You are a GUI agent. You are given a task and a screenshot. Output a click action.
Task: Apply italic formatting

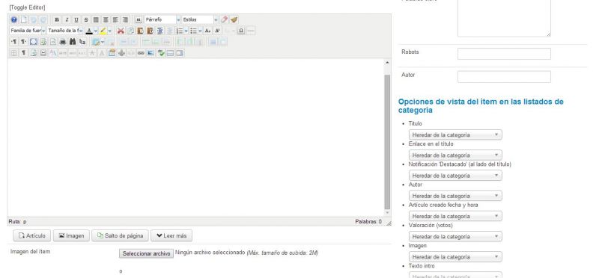pyautogui.click(x=67, y=20)
